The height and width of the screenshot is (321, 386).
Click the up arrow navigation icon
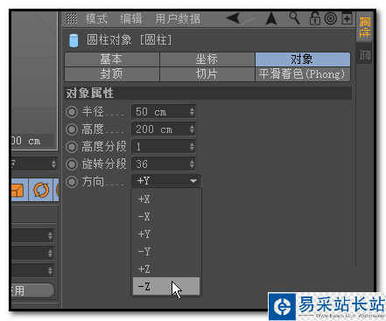271,18
